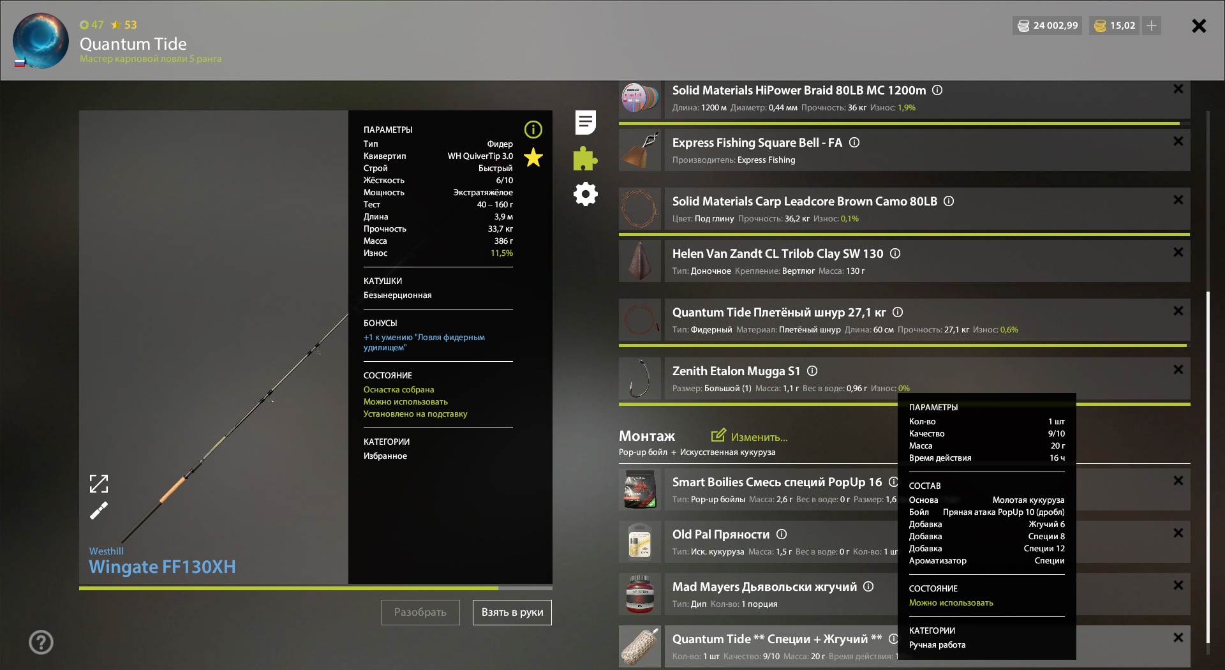Click the Монтаж section heading
Screen dimensions: 1225x670
point(646,436)
